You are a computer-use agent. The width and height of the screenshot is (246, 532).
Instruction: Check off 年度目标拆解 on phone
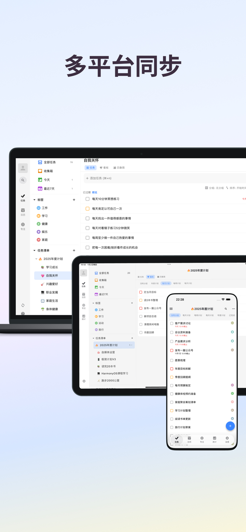tap(172, 369)
